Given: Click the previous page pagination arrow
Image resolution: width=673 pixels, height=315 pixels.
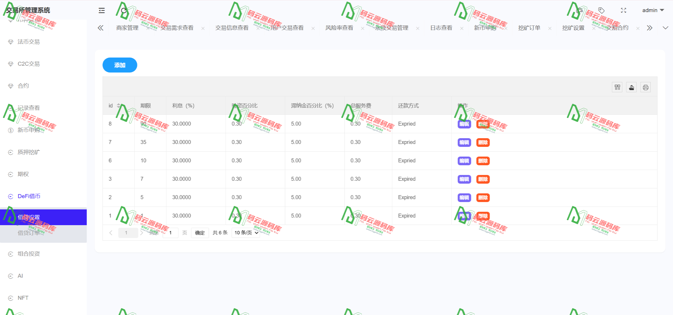Looking at the screenshot, I should pos(111,233).
